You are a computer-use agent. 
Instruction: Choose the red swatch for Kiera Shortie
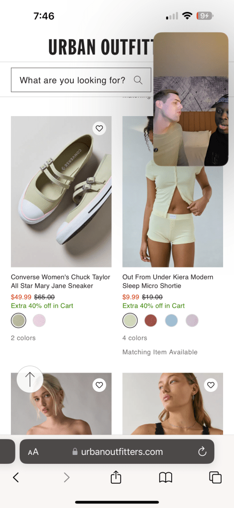tap(150, 321)
